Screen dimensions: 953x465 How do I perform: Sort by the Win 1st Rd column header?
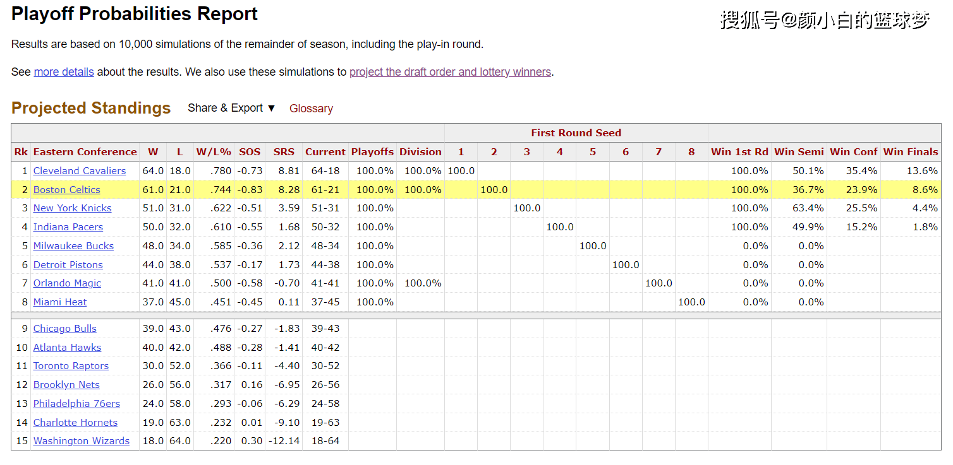739,151
